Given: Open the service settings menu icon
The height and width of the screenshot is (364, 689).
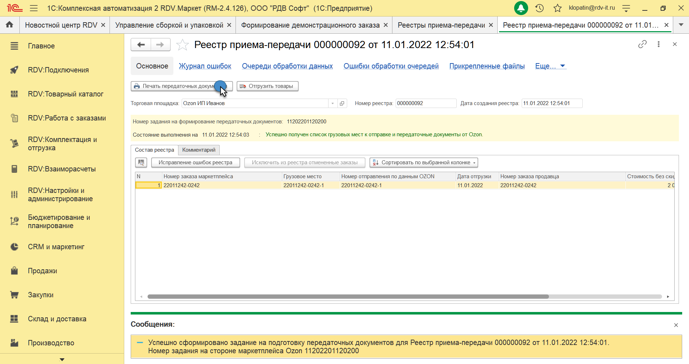Looking at the screenshot, I should (x=626, y=8).
